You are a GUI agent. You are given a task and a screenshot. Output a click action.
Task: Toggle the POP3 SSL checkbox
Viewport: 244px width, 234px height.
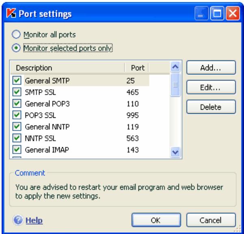click(x=17, y=115)
